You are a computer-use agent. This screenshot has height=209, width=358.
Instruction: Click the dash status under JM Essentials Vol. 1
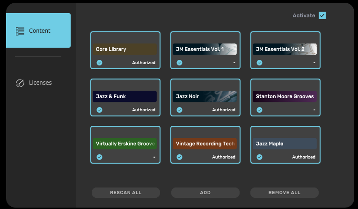[234, 63]
